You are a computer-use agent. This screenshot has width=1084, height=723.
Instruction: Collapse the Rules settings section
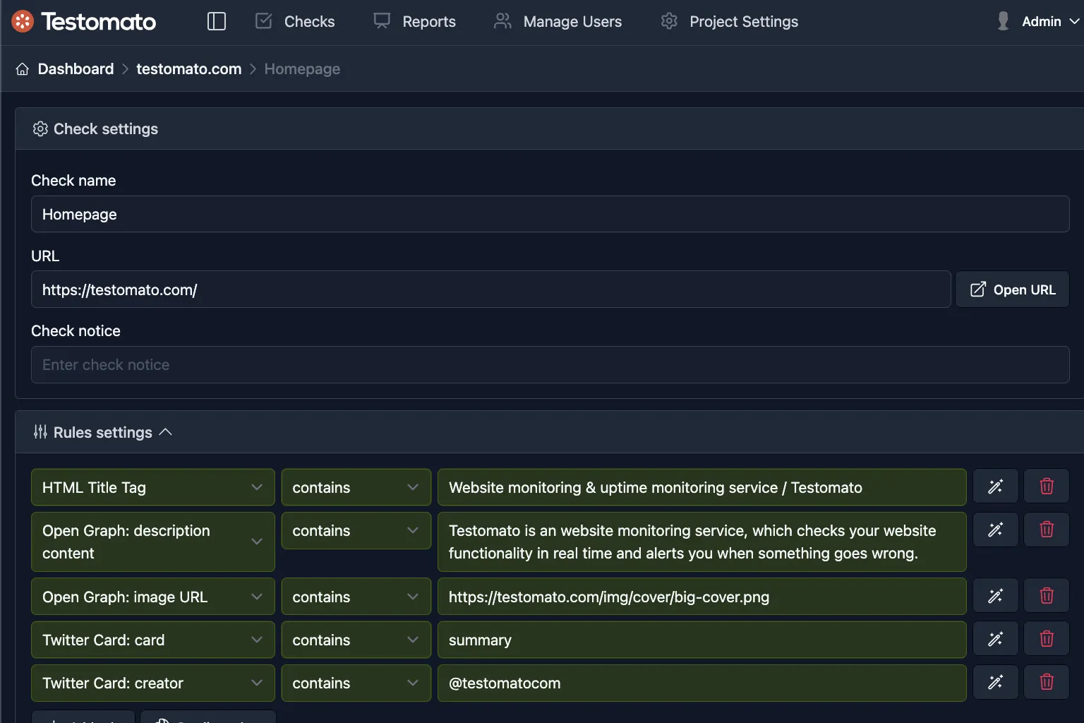(x=167, y=431)
